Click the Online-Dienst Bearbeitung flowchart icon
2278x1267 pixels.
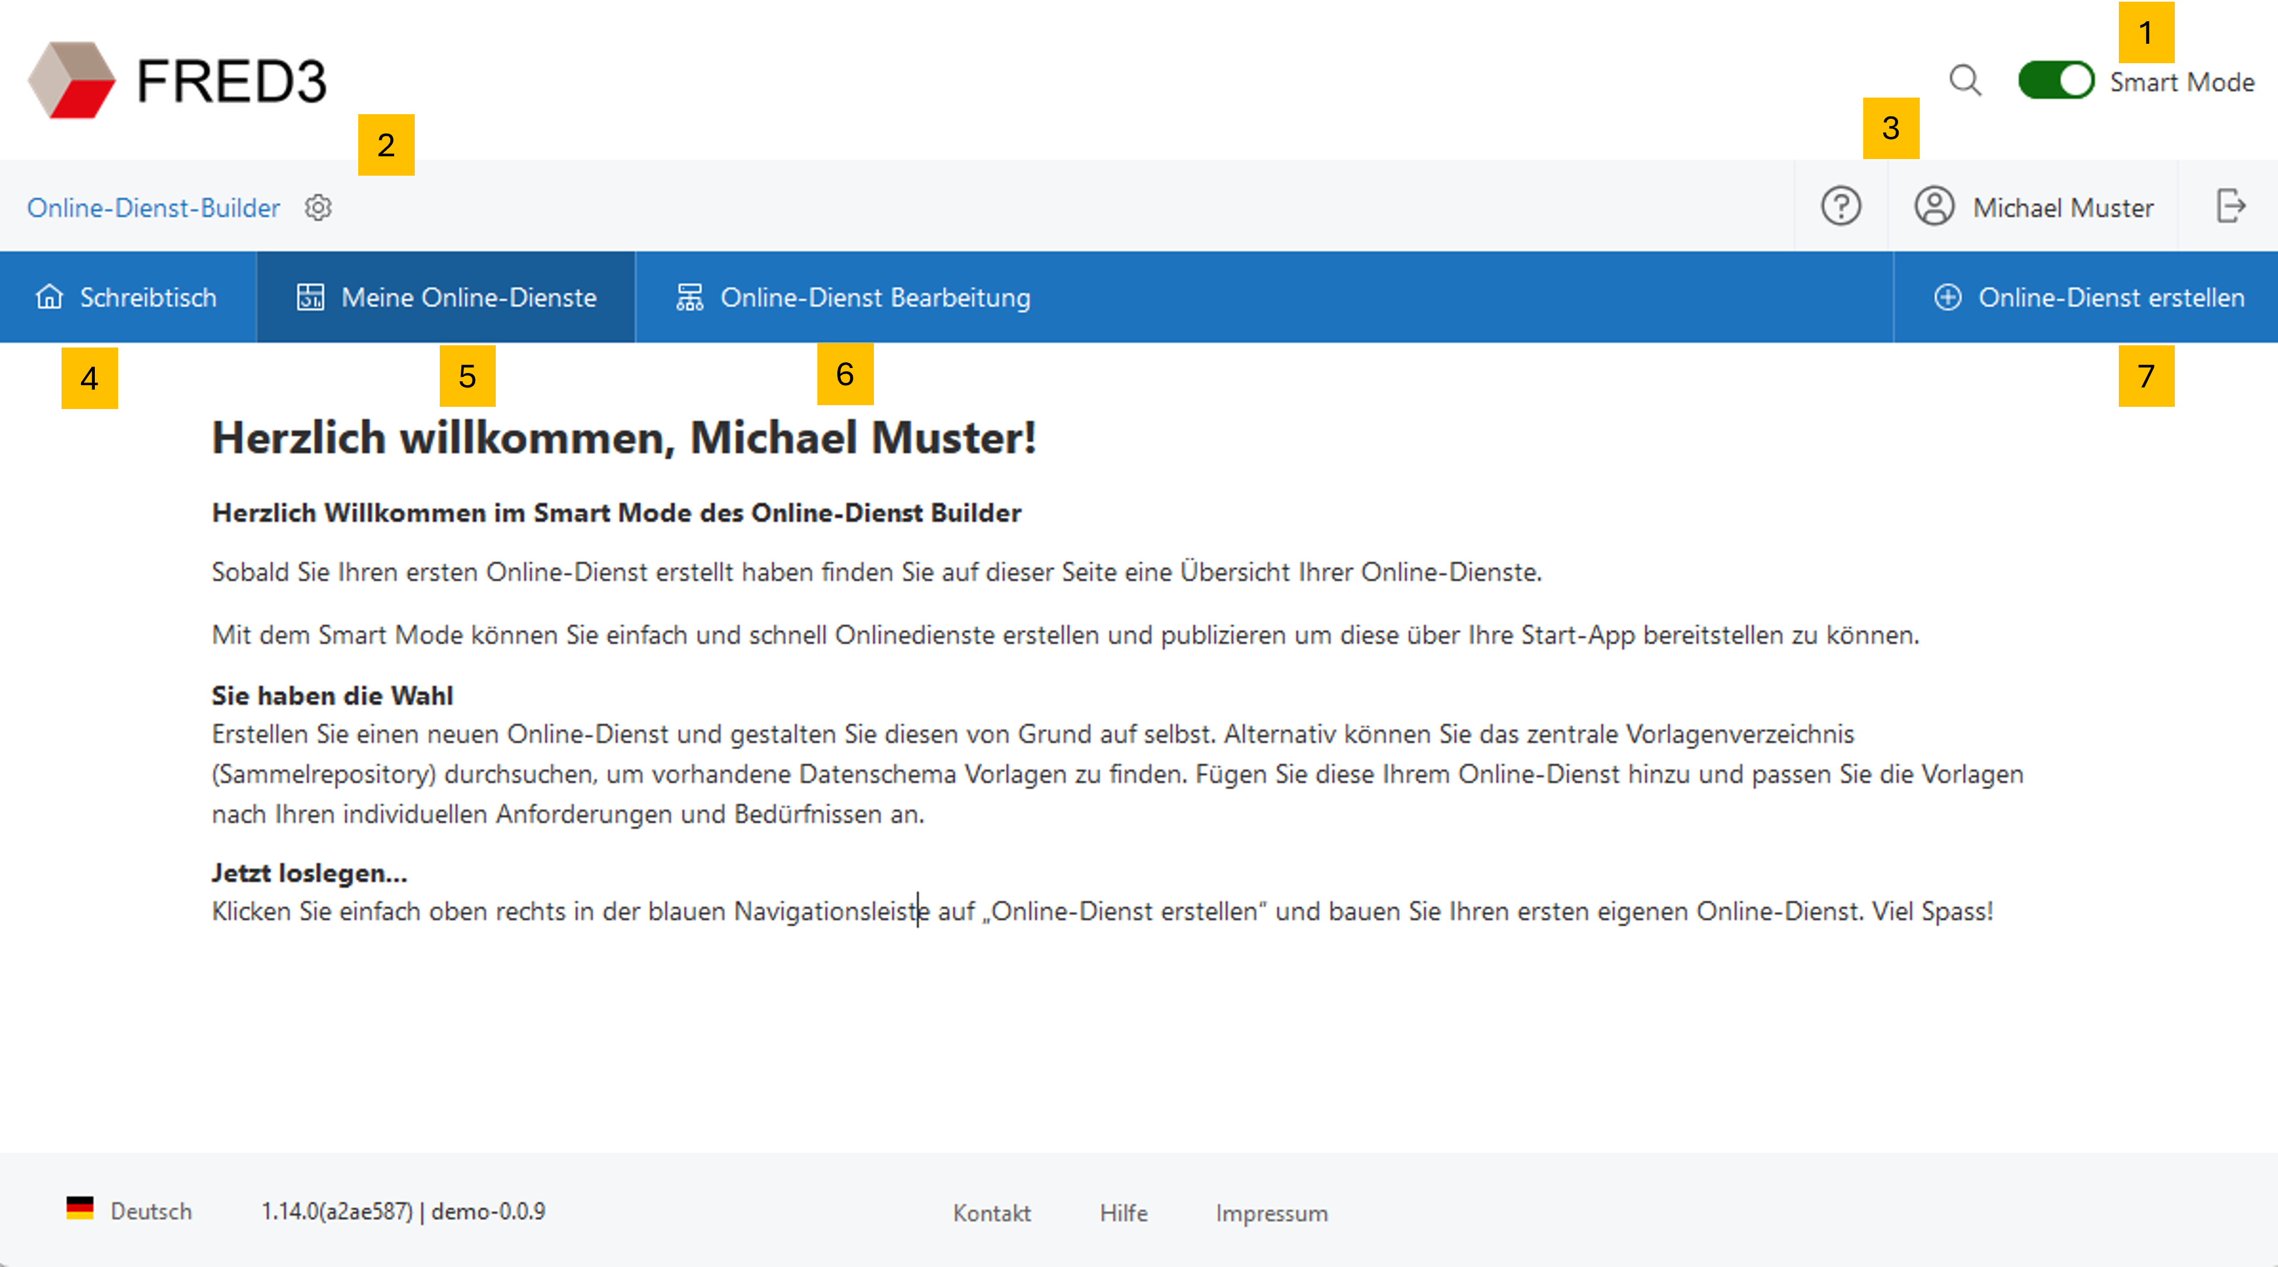pos(690,297)
